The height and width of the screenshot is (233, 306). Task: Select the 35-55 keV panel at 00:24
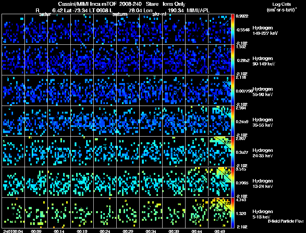105,121
